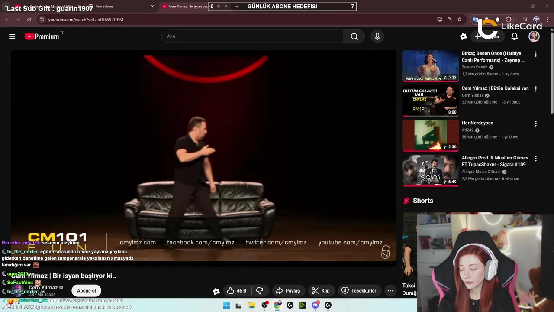The width and height of the screenshot is (554, 312).
Task: Open options menu for Müslüm Gürses Sigara
Action: tap(536, 159)
